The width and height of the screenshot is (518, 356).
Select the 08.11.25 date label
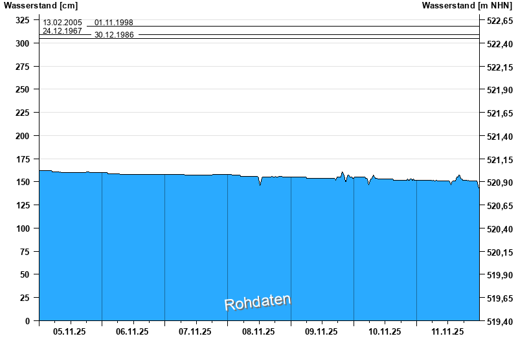coord(258,331)
